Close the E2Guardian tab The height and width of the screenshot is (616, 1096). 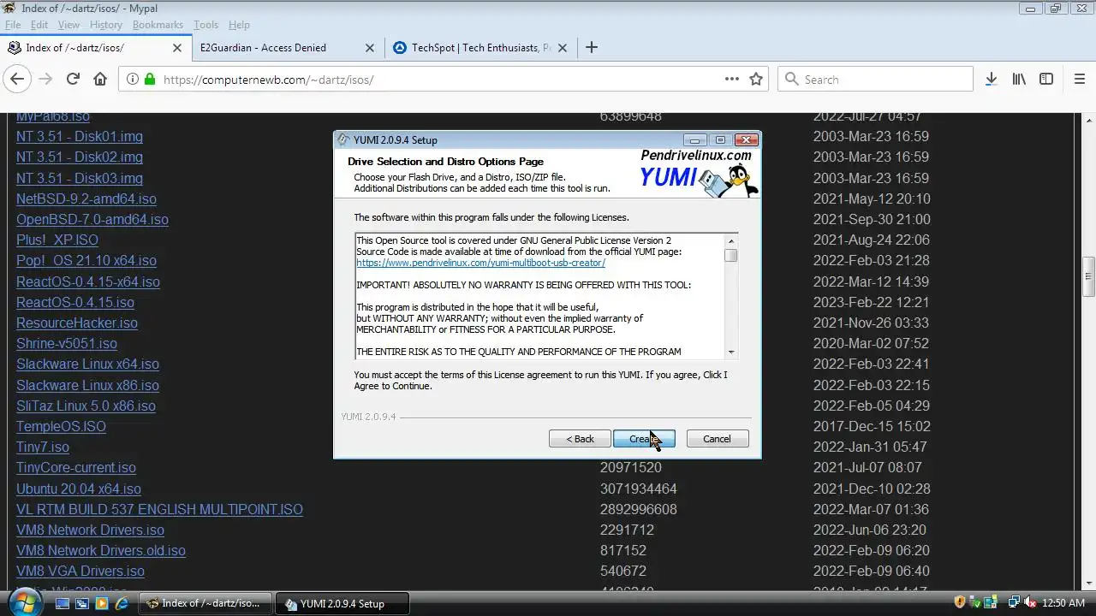369,48
